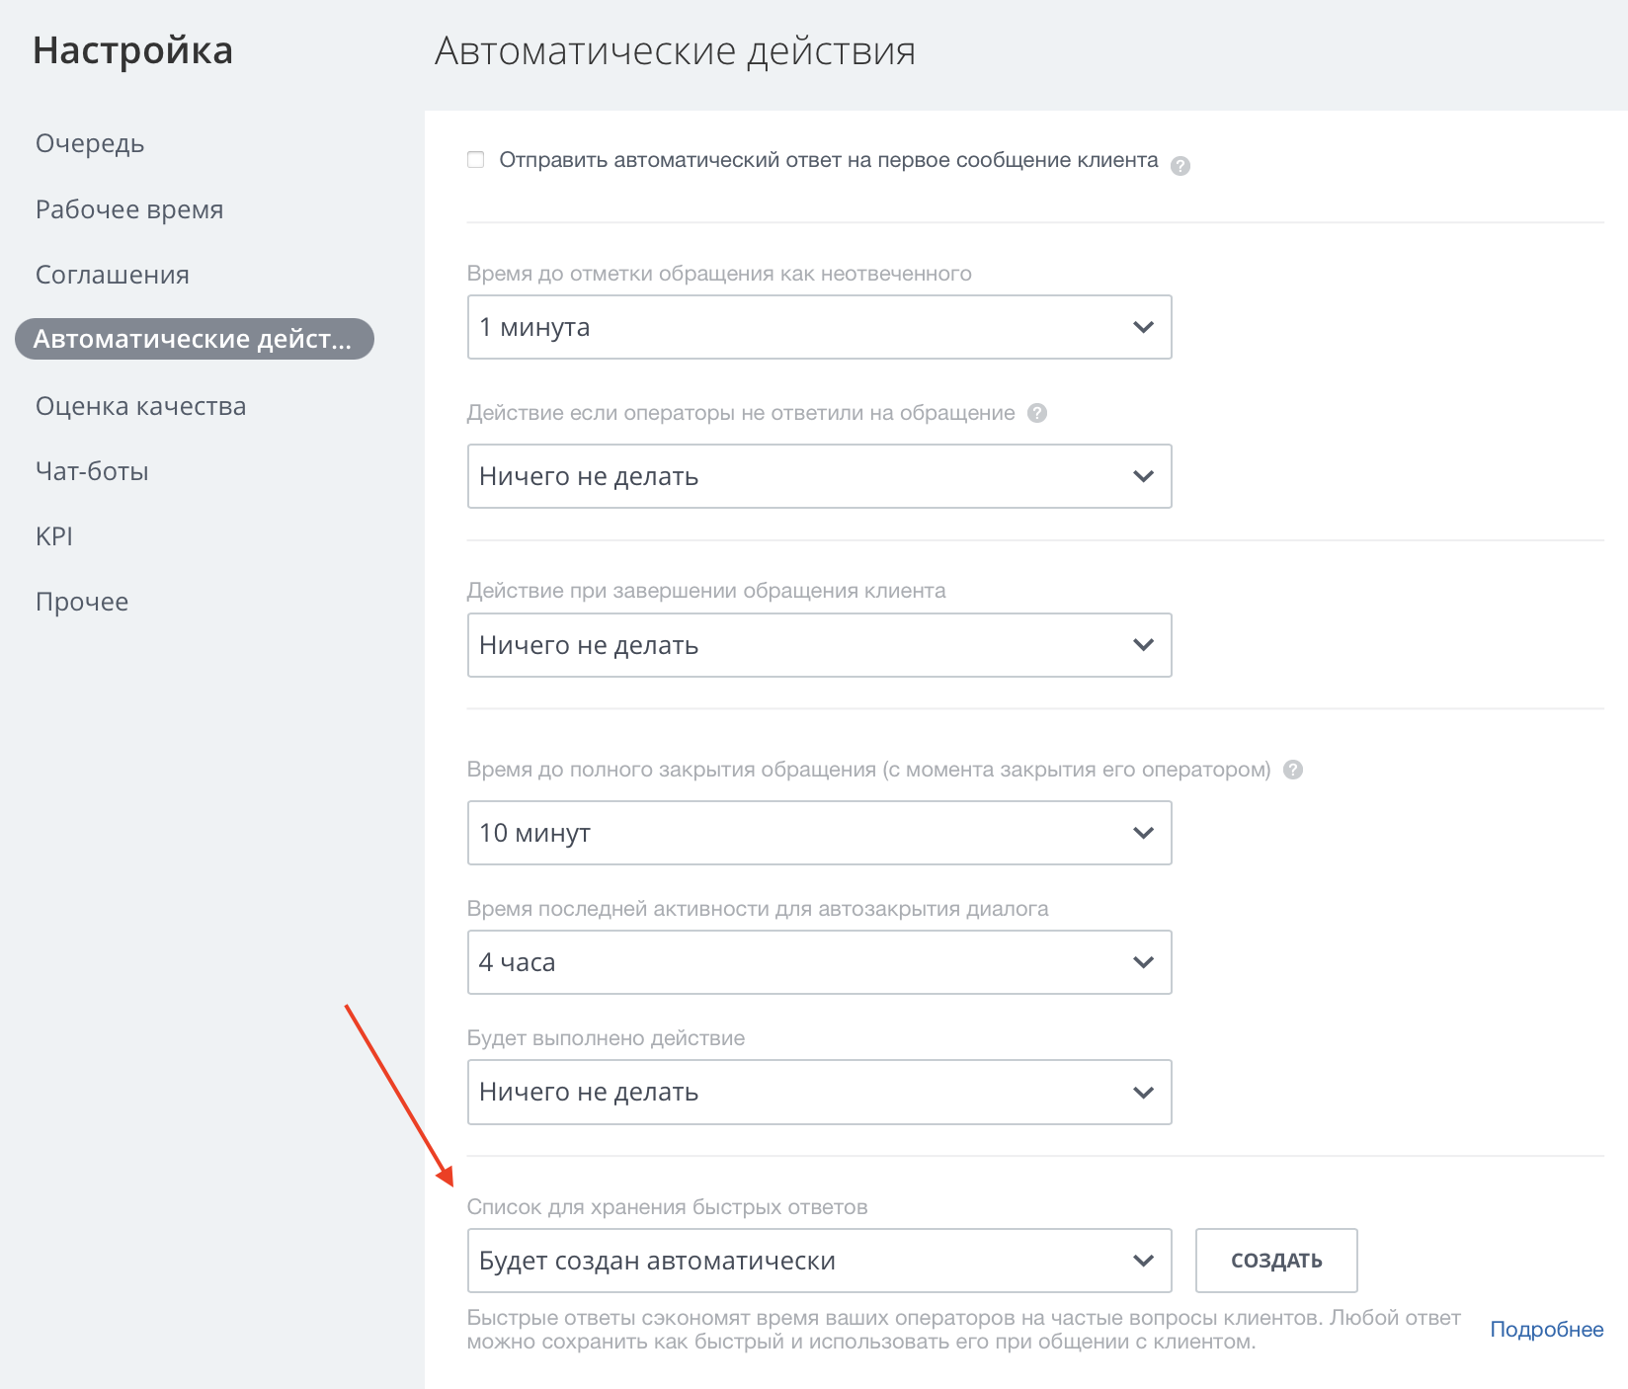Image resolution: width=1628 pixels, height=1389 pixels.
Task: Click help icon beside unanswered operators action label
Action: click(x=1037, y=413)
